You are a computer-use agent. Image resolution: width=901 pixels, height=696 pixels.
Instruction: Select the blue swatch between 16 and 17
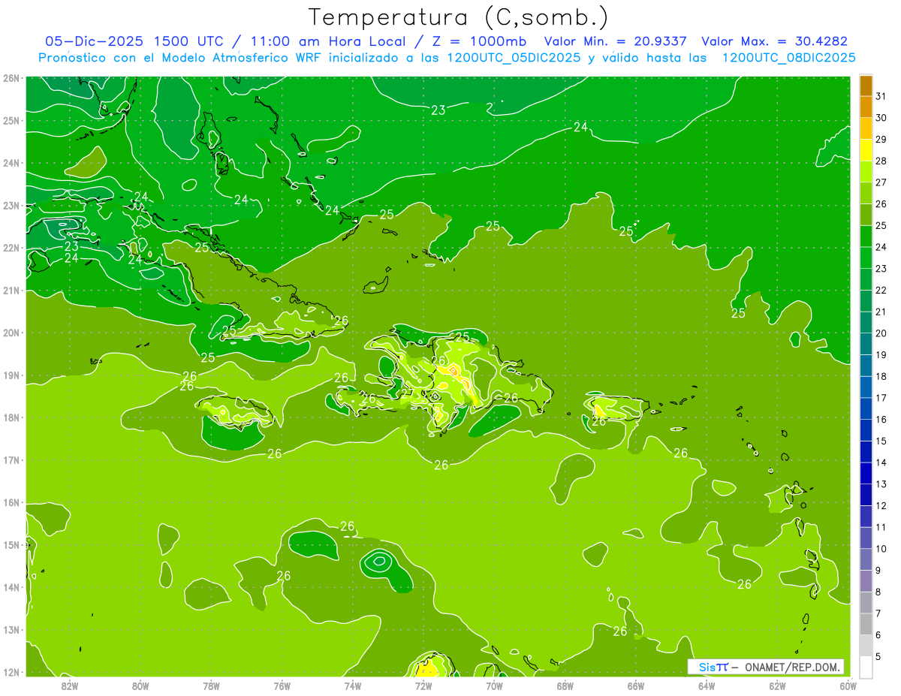pyautogui.click(x=866, y=408)
